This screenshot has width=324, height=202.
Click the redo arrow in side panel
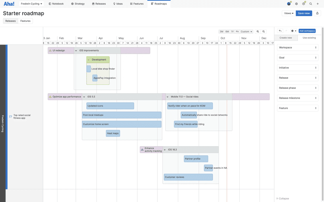pyautogui.click(x=286, y=31)
